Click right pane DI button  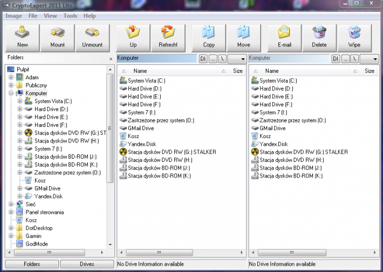[x=336, y=59]
